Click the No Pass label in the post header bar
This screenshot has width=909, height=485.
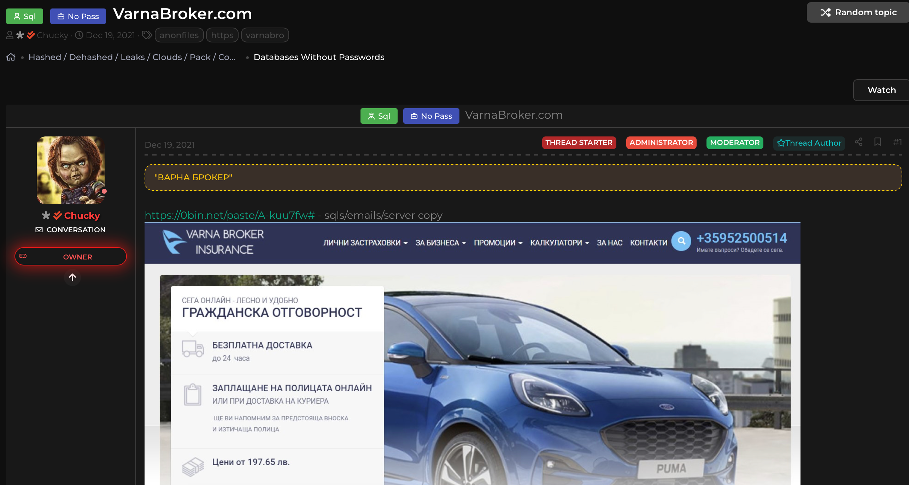431,116
